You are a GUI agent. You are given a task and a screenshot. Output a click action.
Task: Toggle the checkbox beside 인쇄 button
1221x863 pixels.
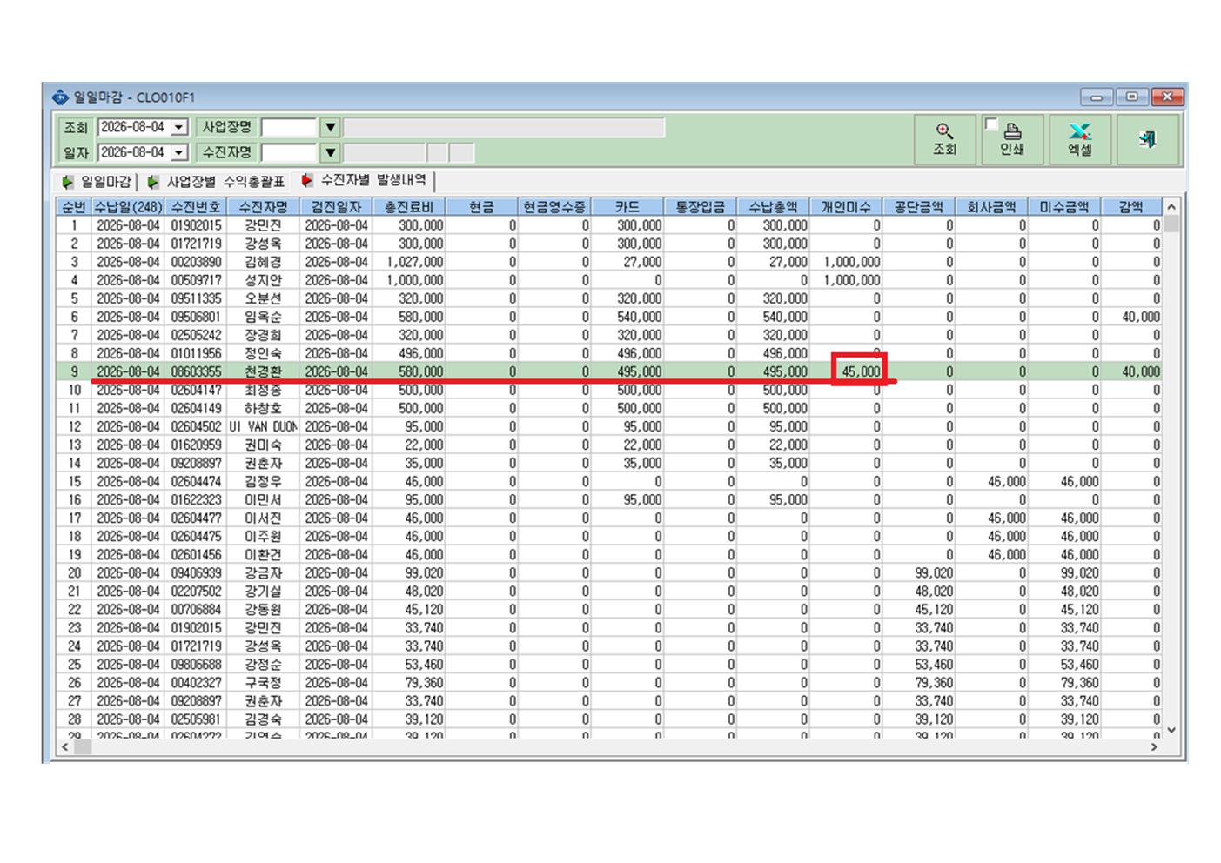[990, 124]
